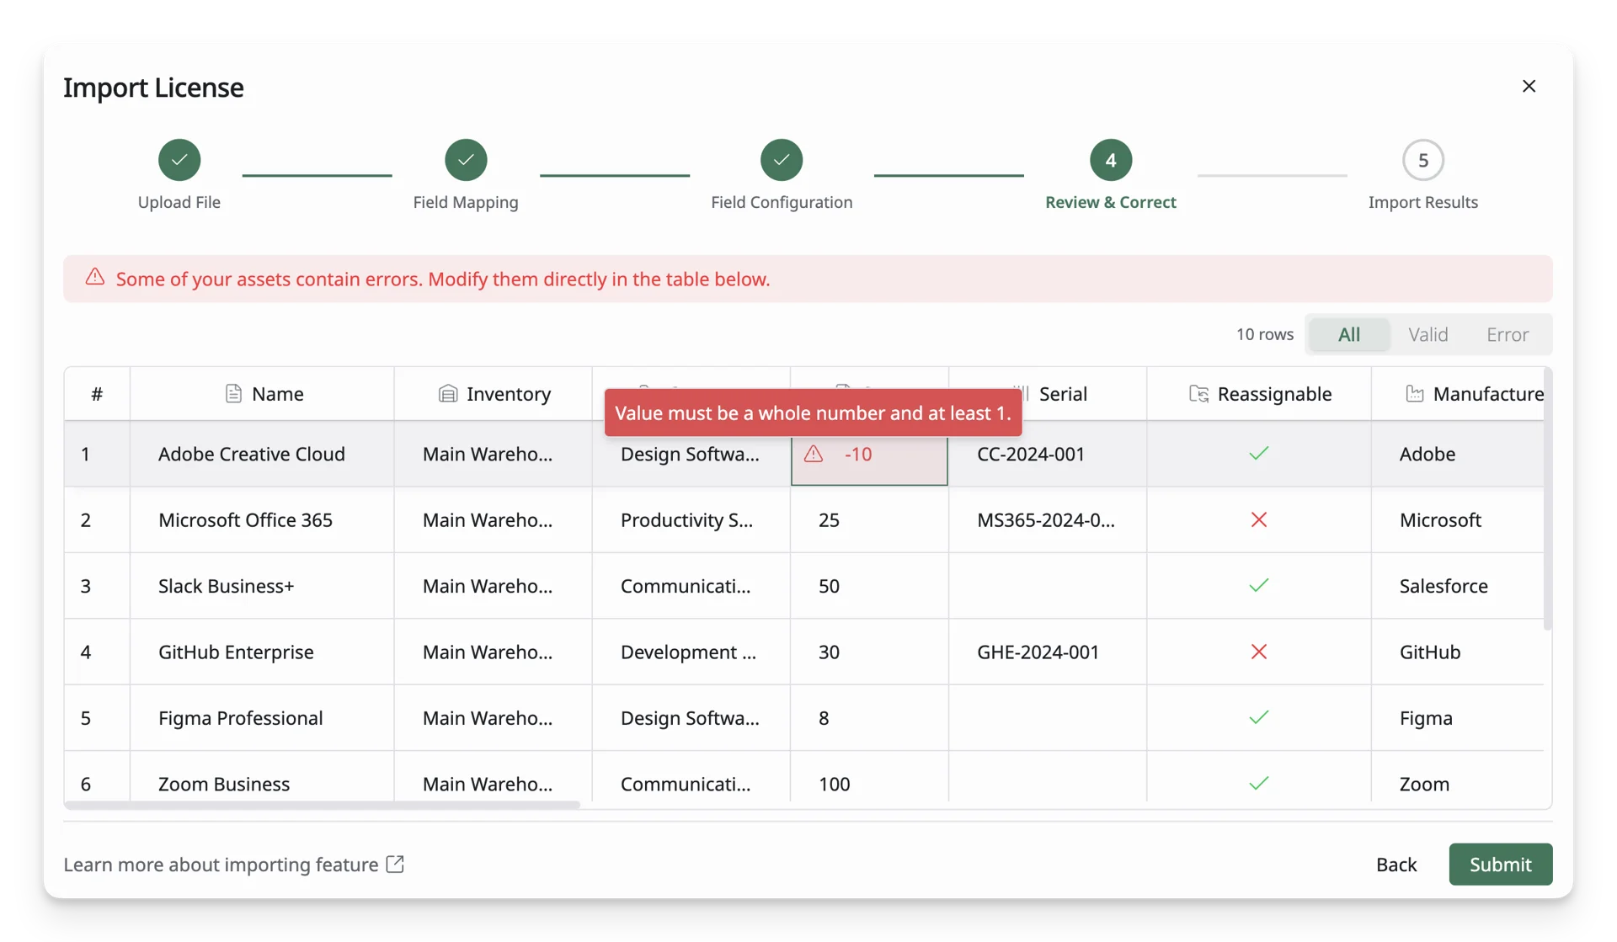Click the horizontal table scrollbar
1617x942 pixels.
click(x=322, y=806)
